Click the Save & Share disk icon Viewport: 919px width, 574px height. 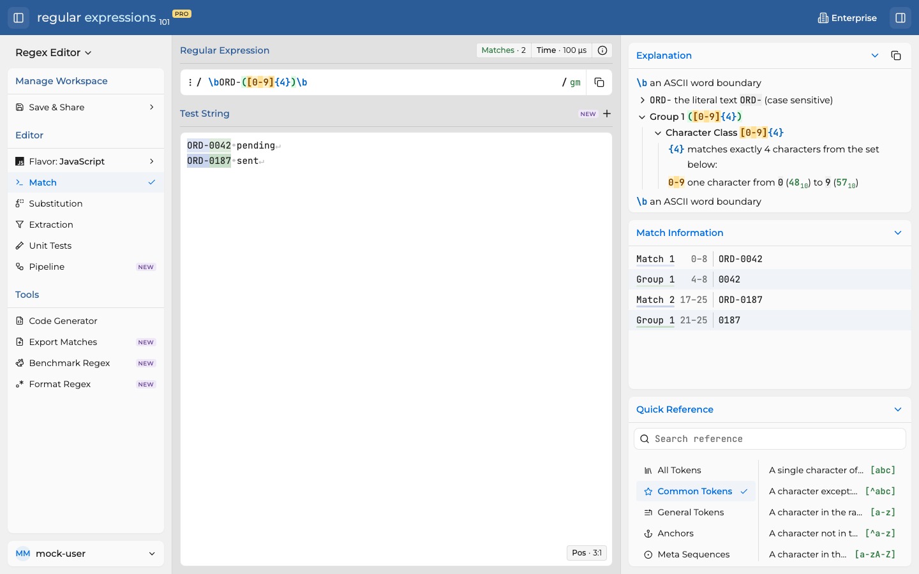pyautogui.click(x=20, y=107)
